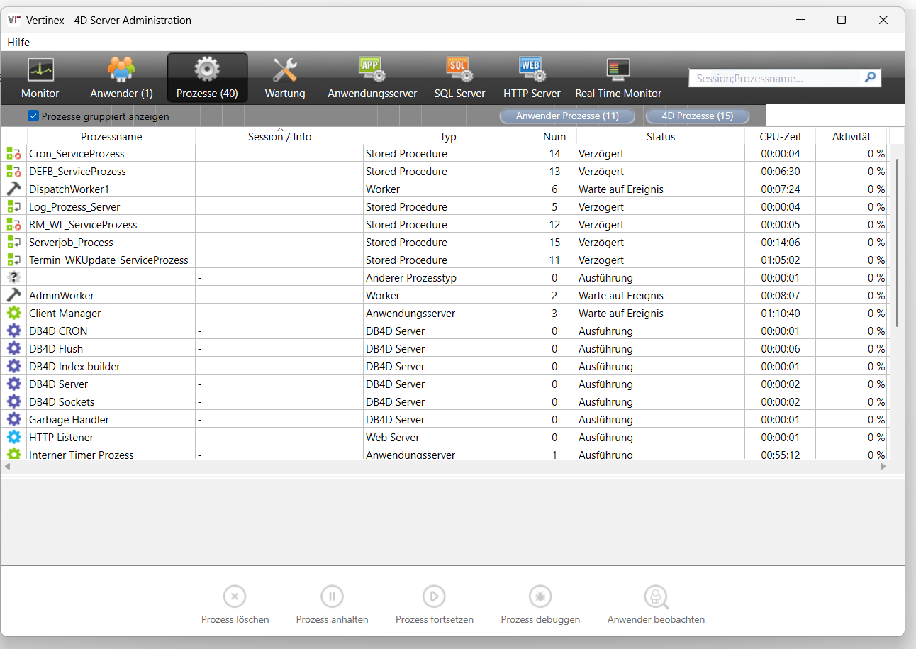Uncheck Prozesse gruppiert anzeigen checkbox
The height and width of the screenshot is (649, 916).
coord(33,116)
